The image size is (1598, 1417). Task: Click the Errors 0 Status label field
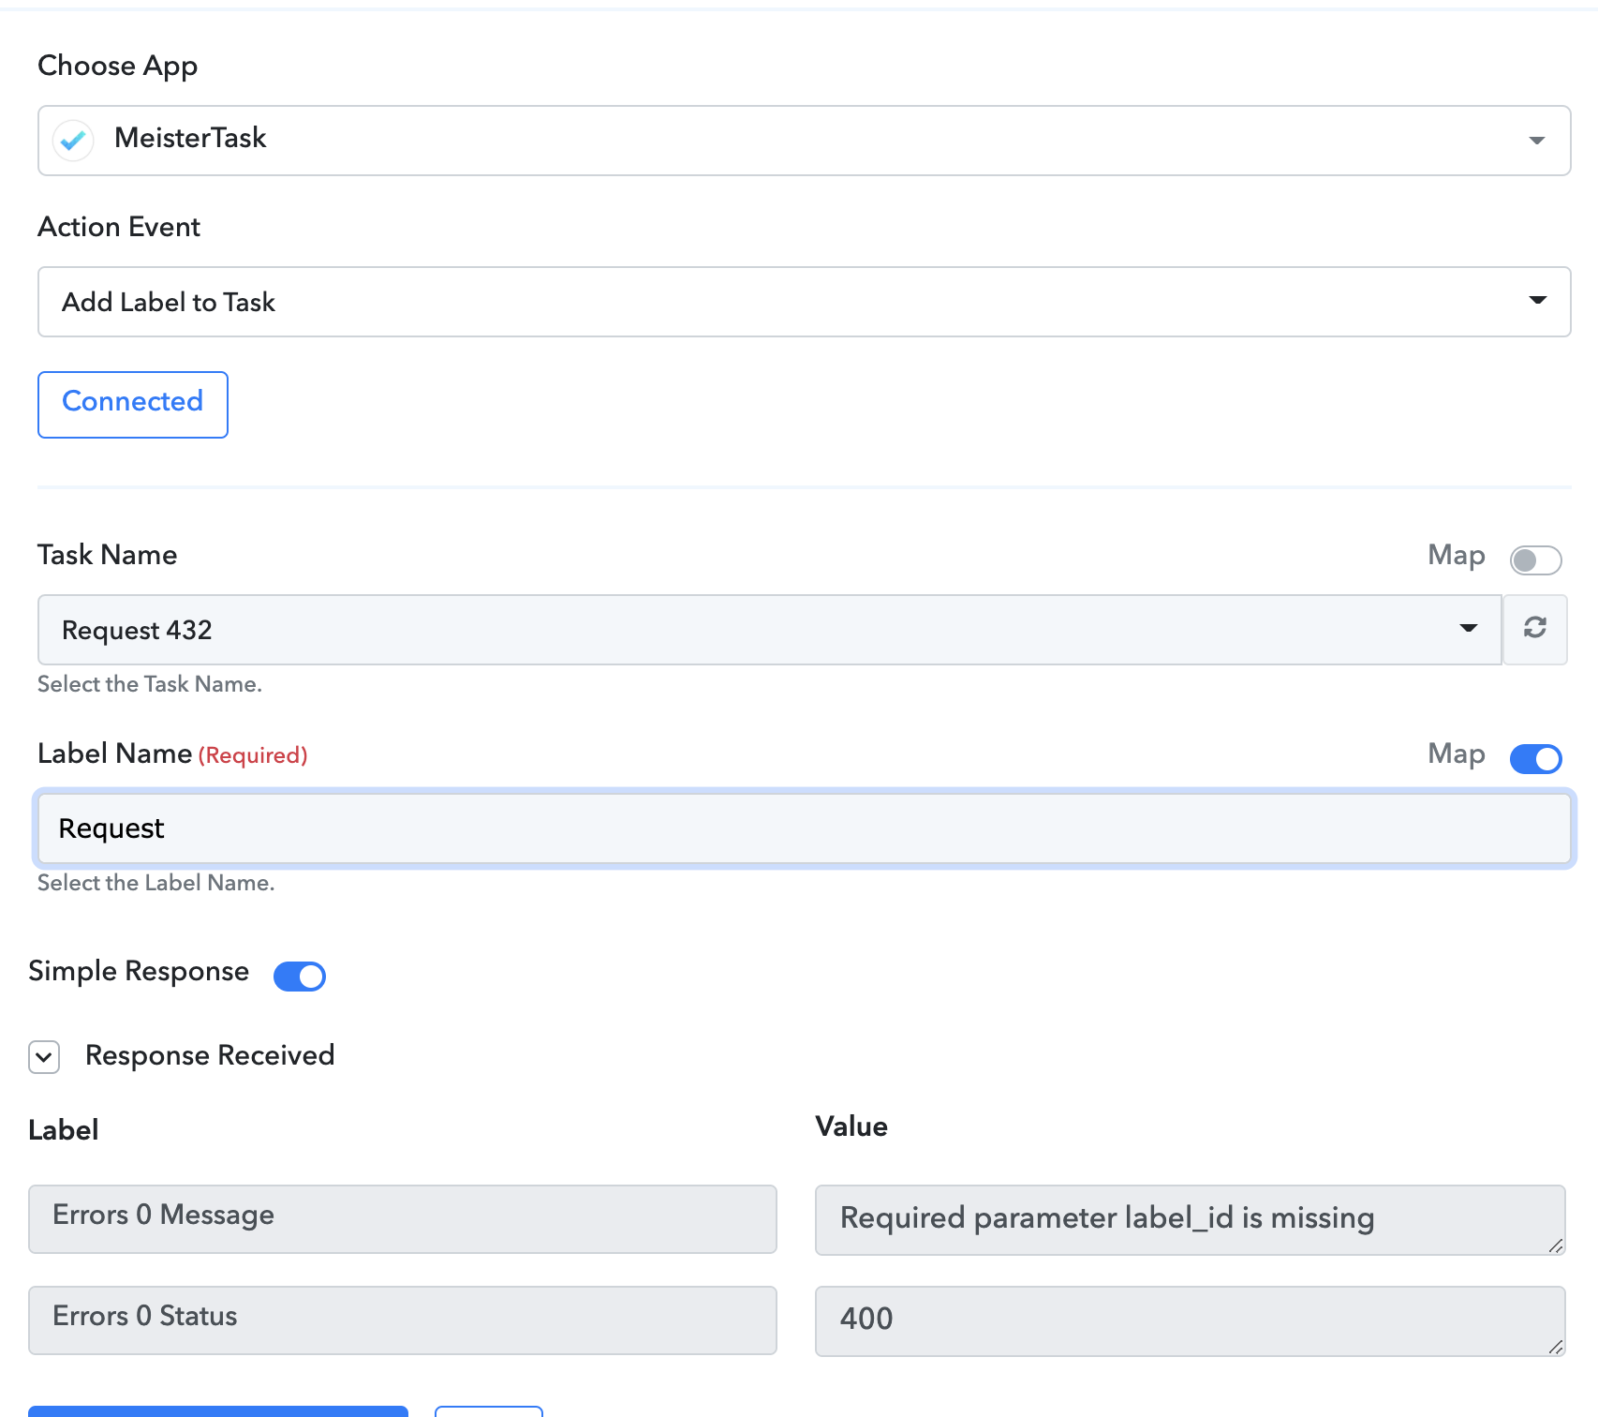click(x=403, y=1320)
